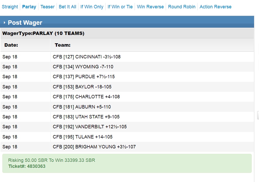The width and height of the screenshot is (259, 182).
Task: Click the Ticket# 4830363 text
Action: [x=27, y=166]
